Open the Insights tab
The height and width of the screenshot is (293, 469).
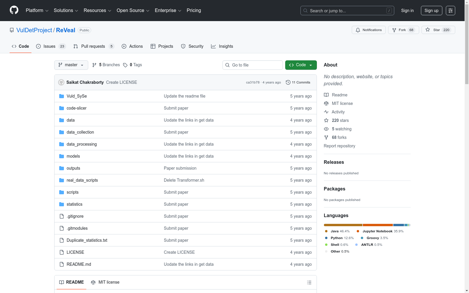click(x=222, y=46)
